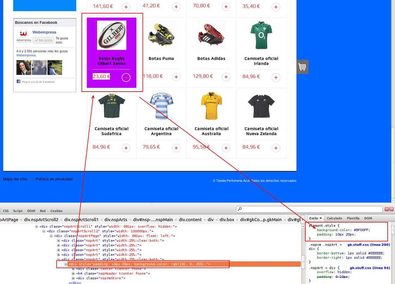The height and width of the screenshot is (284, 395).
Task: Switch to Plantilla side tab
Action: pyautogui.click(x=353, y=218)
